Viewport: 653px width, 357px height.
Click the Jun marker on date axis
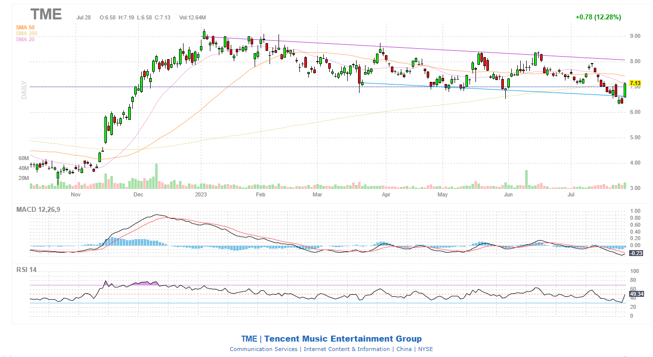point(508,195)
